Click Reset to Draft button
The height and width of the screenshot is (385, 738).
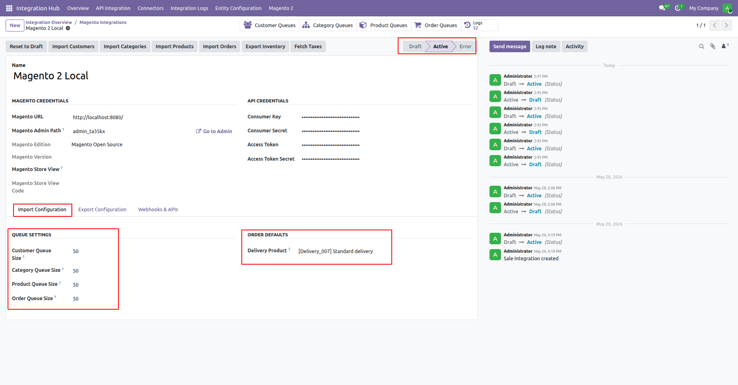(x=26, y=47)
